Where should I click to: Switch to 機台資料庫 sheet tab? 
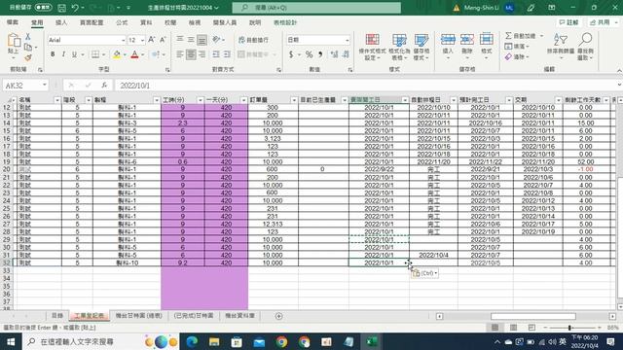tap(240, 315)
